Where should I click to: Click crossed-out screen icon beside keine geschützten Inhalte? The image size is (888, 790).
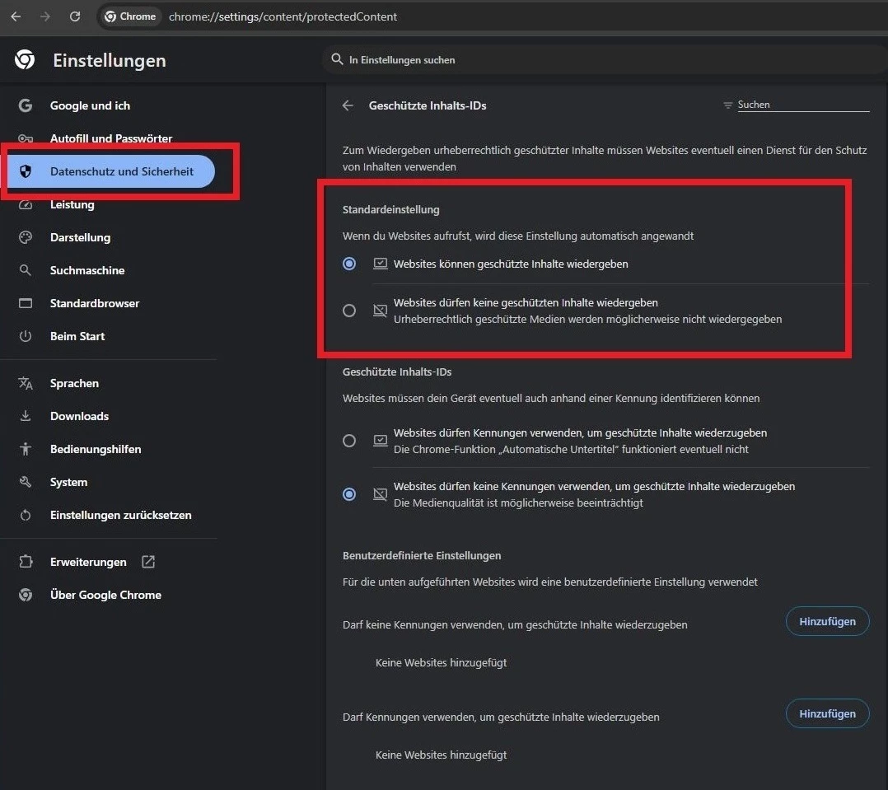click(380, 311)
